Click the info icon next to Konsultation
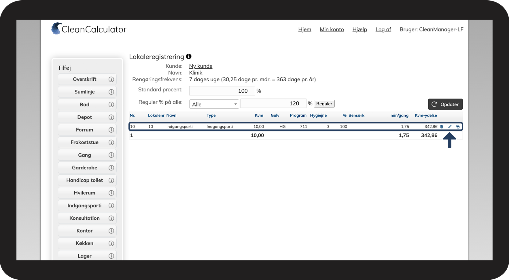Image resolution: width=509 pixels, height=280 pixels. 111,218
